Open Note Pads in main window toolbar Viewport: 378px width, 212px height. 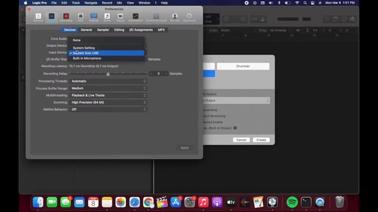click(x=335, y=19)
